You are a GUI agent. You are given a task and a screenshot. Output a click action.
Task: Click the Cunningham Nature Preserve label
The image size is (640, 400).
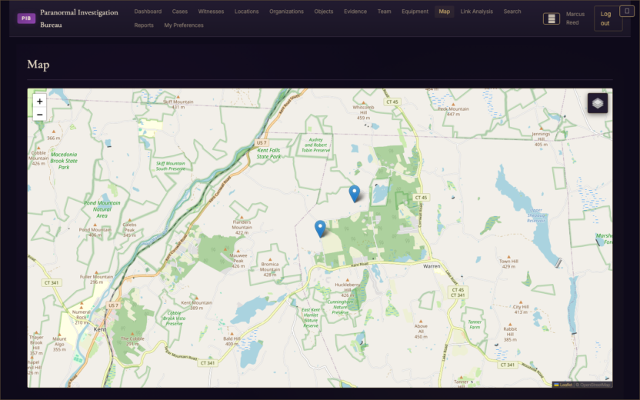click(x=340, y=307)
